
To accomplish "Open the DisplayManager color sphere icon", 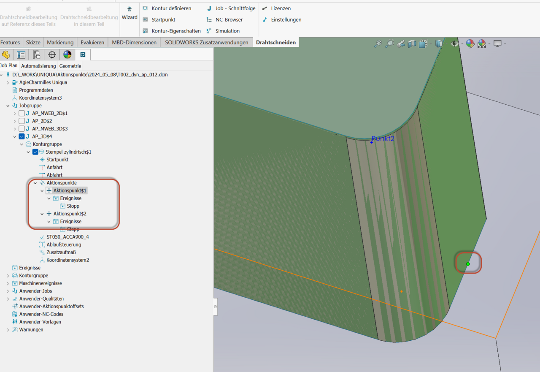I will click(x=67, y=55).
